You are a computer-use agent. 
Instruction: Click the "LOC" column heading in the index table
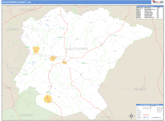click(x=158, y=8)
